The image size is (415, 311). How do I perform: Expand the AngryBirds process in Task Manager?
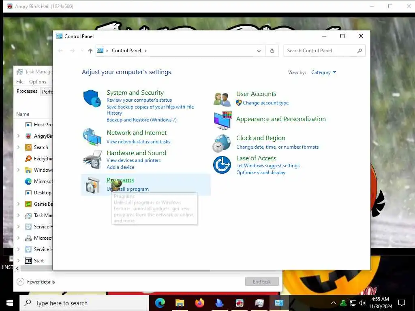click(x=18, y=136)
